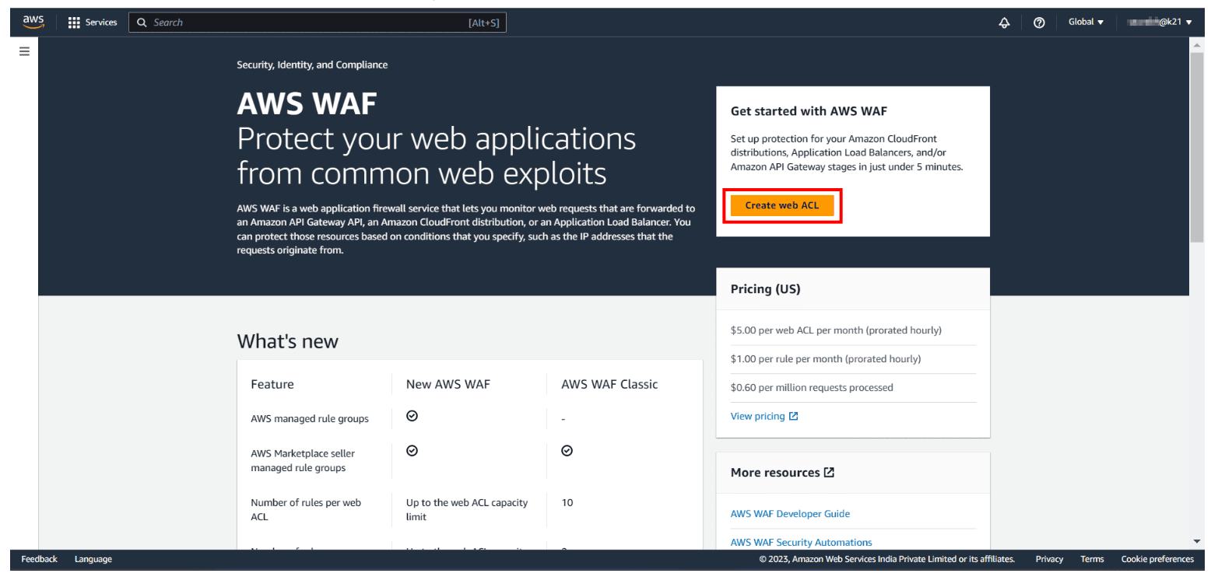Screen dimensions: 1211x580
Task: Click 'Security, Identity, and Compliance' breadcrumb text
Action: point(312,65)
